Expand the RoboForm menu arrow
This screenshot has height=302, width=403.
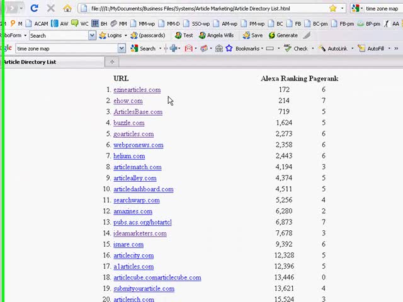[25, 35]
